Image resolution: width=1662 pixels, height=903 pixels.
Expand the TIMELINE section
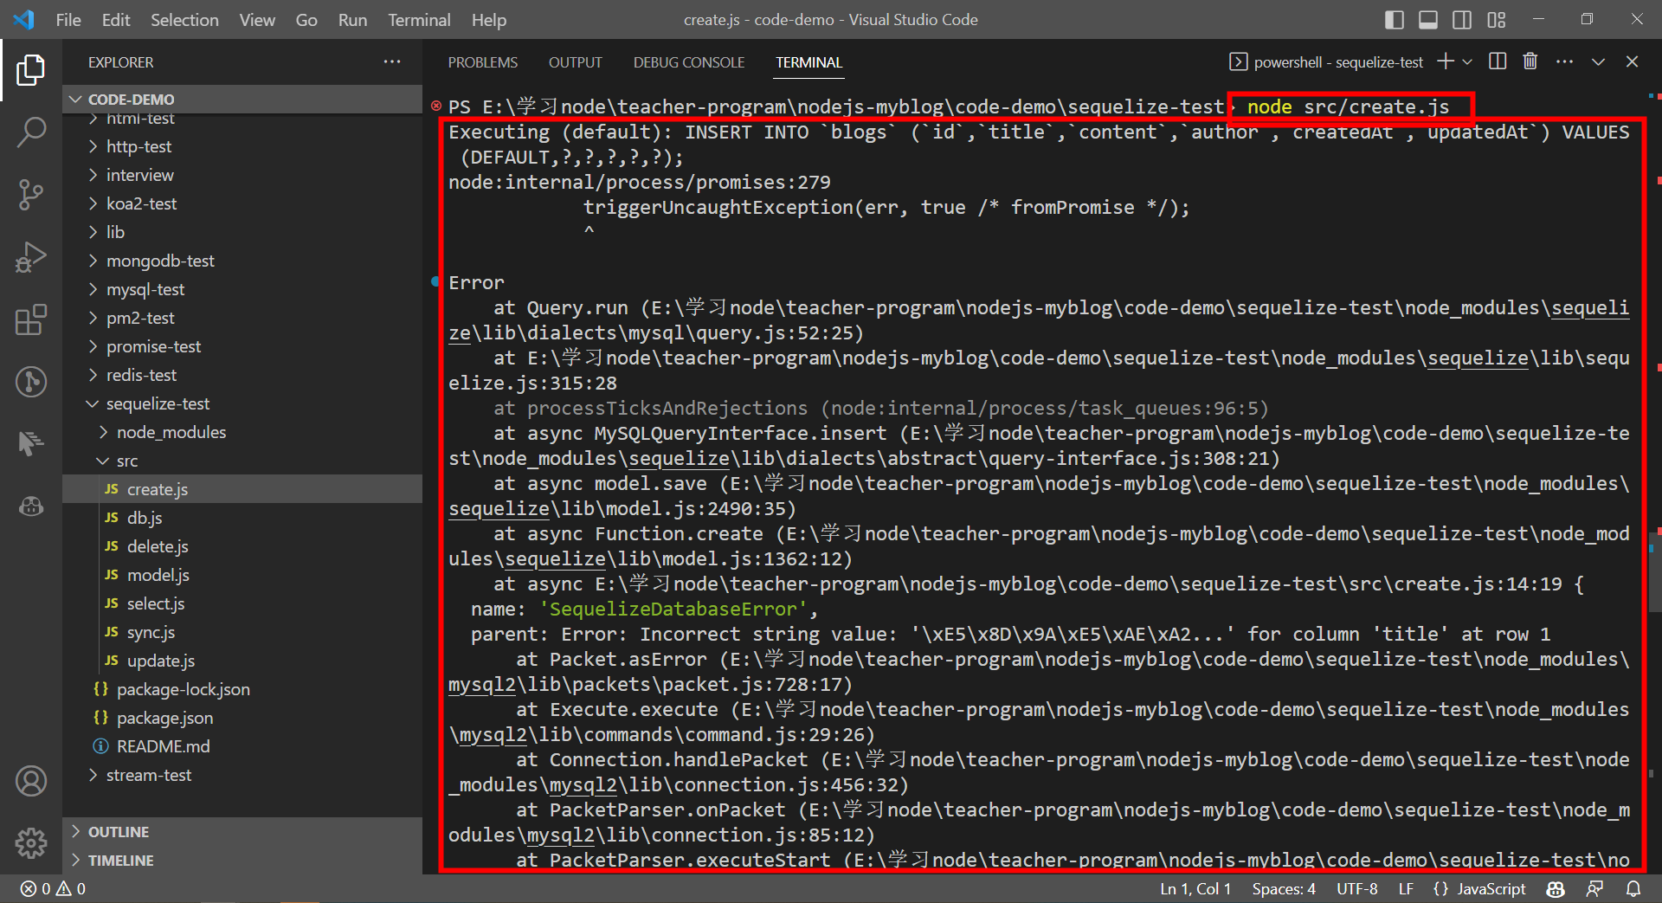tap(242, 861)
